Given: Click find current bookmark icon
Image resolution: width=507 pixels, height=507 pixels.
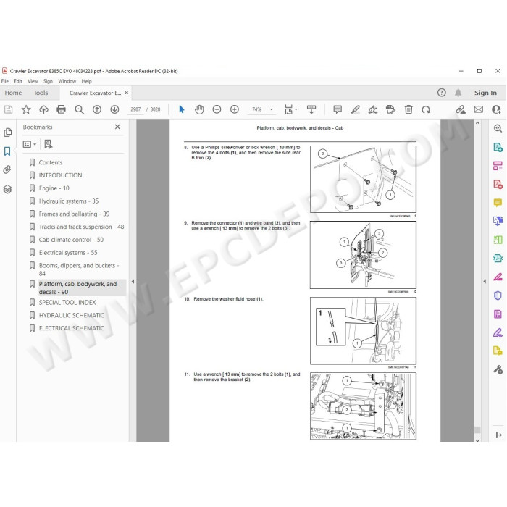Looking at the screenshot, I should pyautogui.click(x=49, y=144).
